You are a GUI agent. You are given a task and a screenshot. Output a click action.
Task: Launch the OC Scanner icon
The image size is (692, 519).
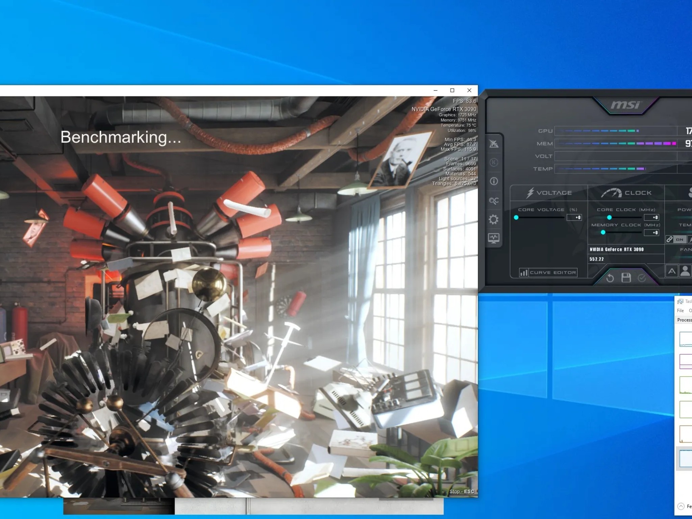pyautogui.click(x=494, y=201)
